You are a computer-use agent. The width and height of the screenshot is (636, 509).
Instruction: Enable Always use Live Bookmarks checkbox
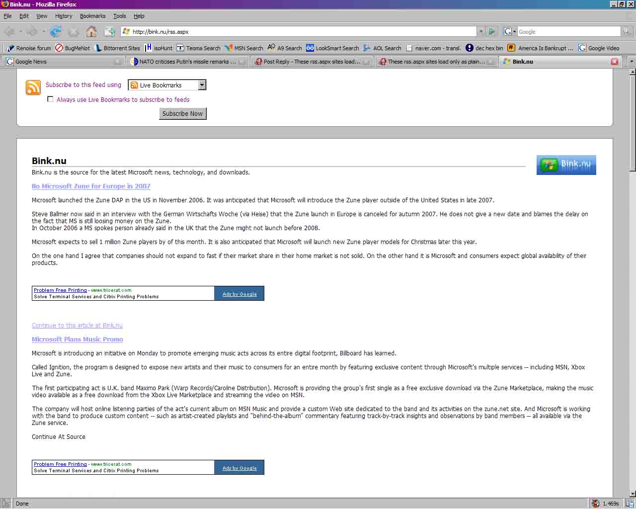[50, 99]
